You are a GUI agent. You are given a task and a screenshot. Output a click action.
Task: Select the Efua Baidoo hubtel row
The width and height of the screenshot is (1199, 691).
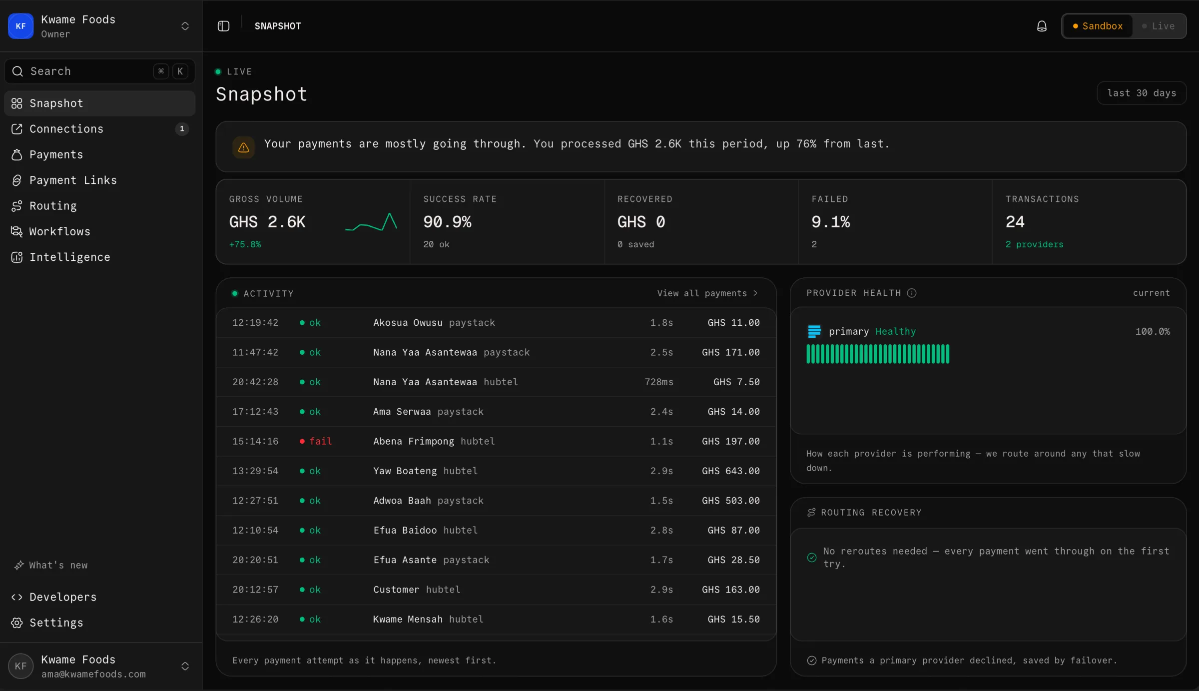[496, 530]
